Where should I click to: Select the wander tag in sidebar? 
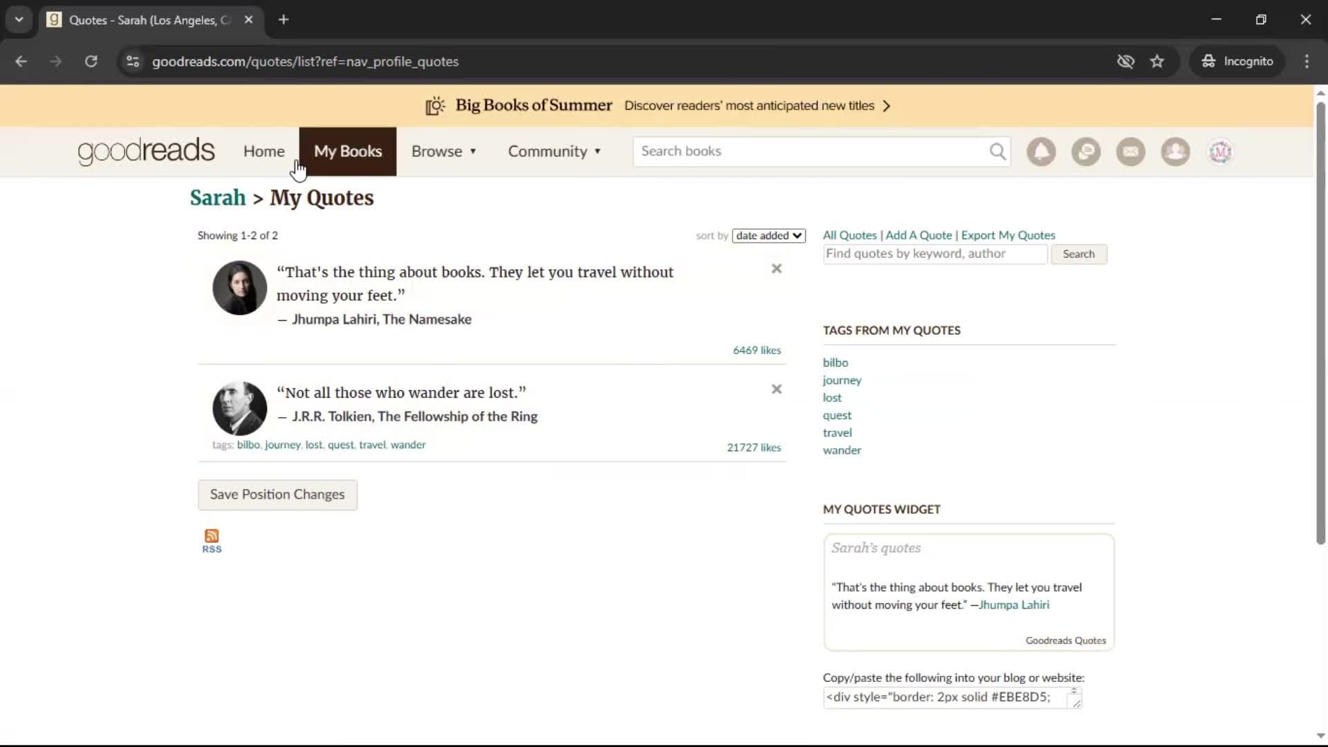(842, 450)
